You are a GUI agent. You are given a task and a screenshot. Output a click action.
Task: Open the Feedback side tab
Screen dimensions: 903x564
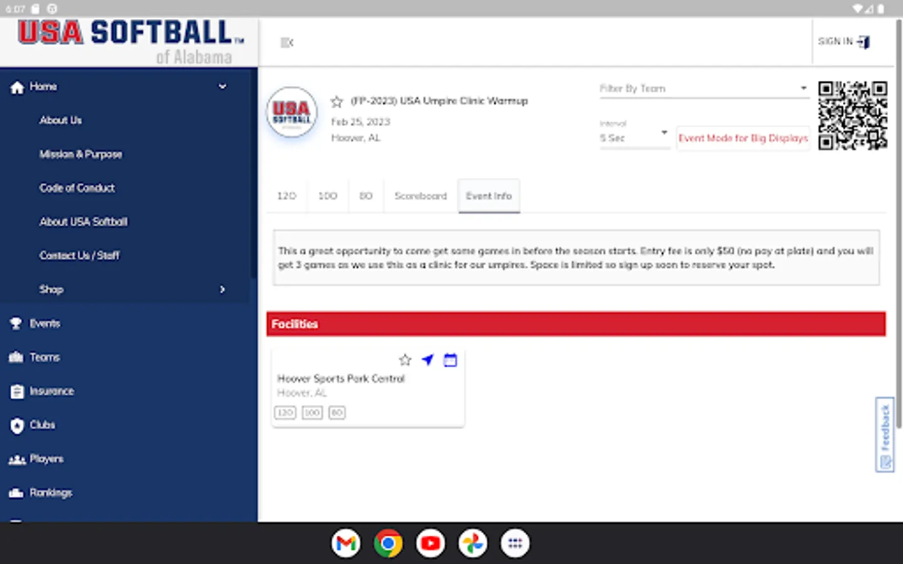coord(885,434)
